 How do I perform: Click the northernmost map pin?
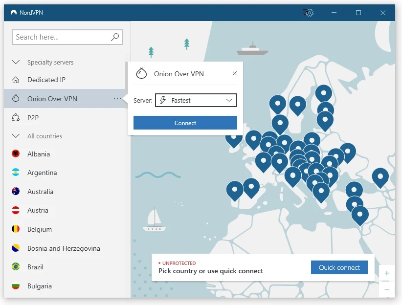point(324,94)
